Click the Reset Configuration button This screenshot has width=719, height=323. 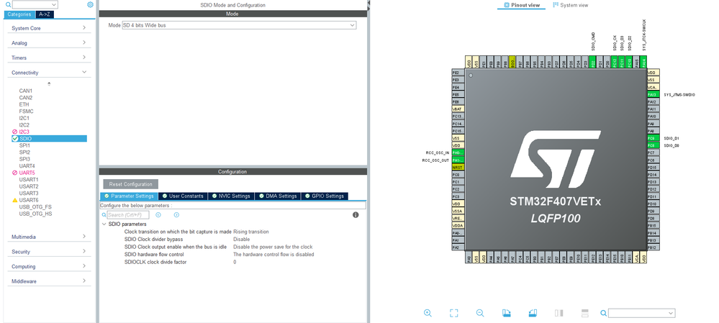point(131,184)
